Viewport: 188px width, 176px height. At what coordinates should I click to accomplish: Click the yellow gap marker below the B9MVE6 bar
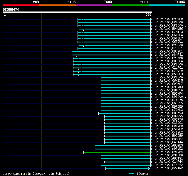point(83,30)
